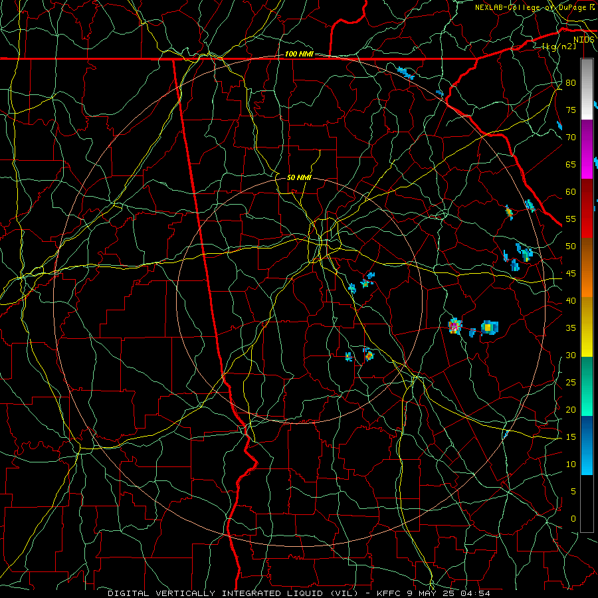Screen dimensions: 598x598
Task: Click the storm cell with the magenta core
Action: tap(454, 326)
